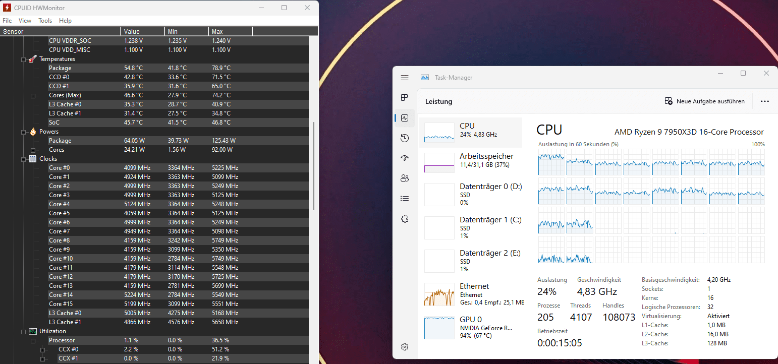
Task: Click Neue Aufgabe ausführen button
Action: click(x=705, y=101)
